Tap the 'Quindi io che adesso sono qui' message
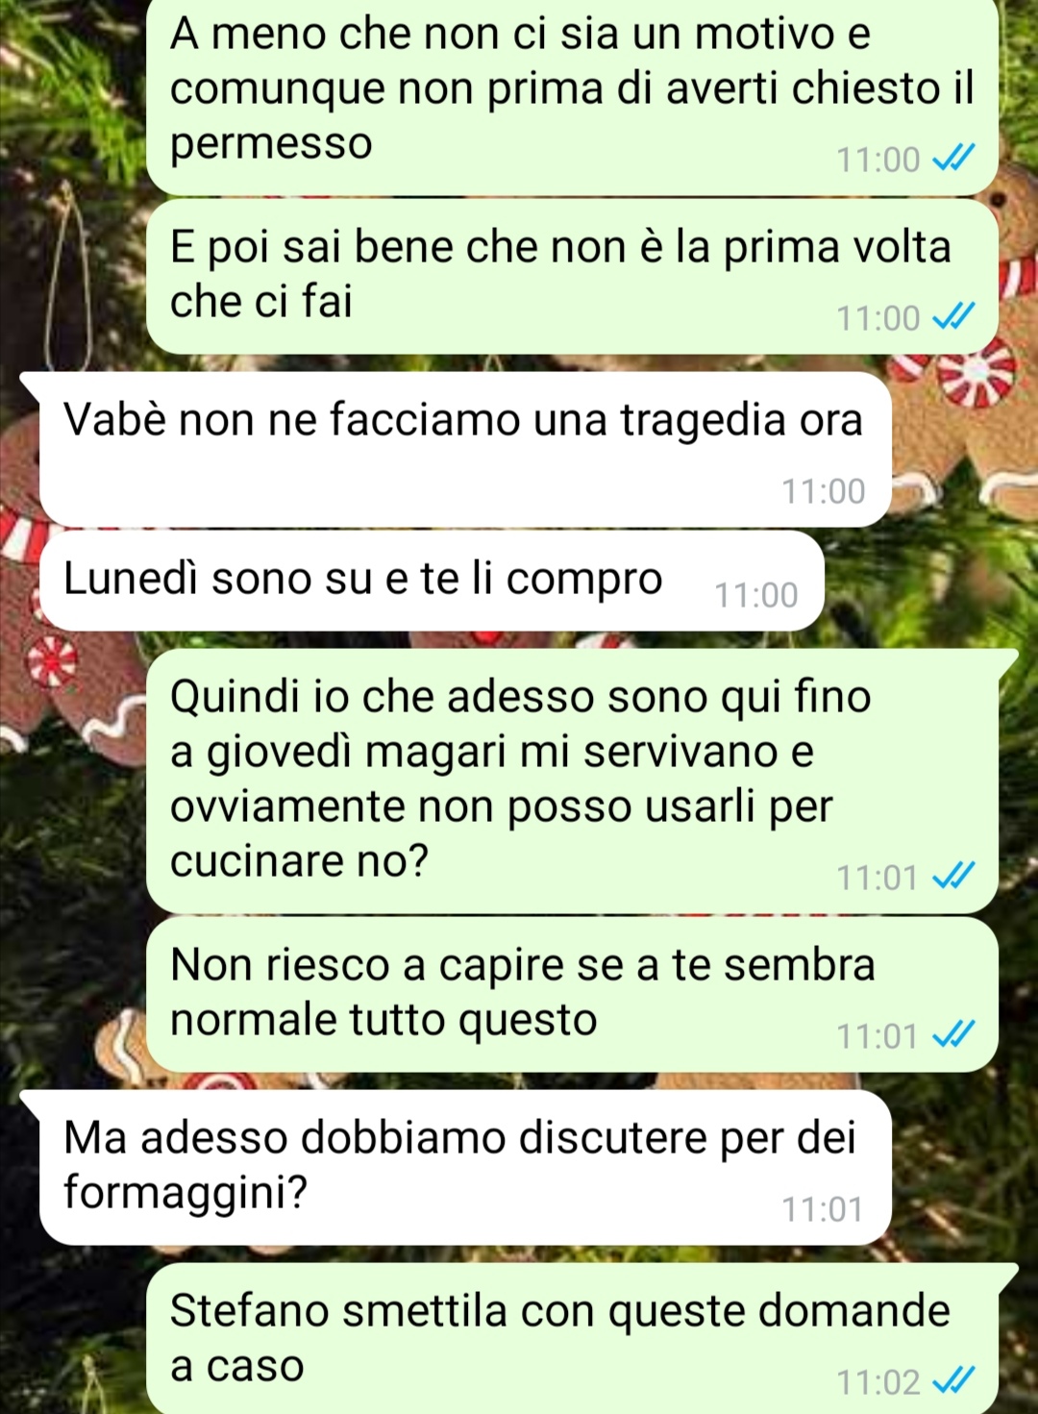 573,781
